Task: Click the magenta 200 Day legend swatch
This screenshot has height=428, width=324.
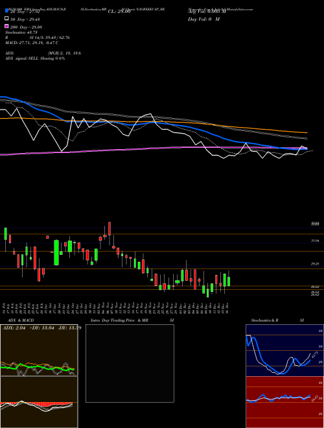Action: coord(7,27)
